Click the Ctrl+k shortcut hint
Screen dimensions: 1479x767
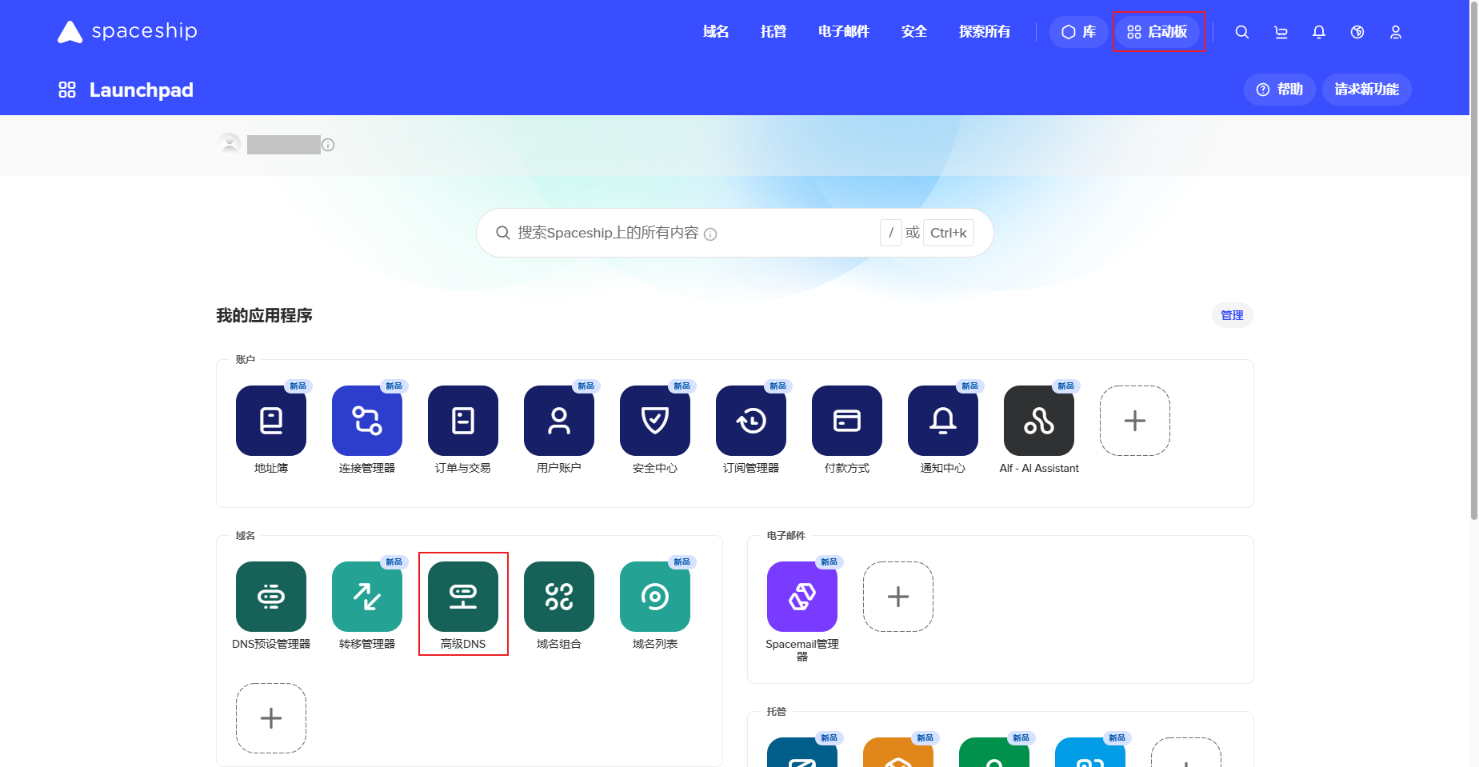pyautogui.click(x=949, y=233)
